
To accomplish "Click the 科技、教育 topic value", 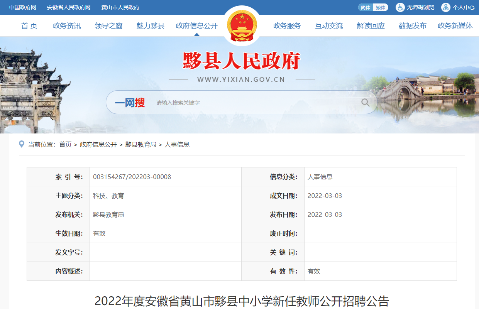I will 108,196.
